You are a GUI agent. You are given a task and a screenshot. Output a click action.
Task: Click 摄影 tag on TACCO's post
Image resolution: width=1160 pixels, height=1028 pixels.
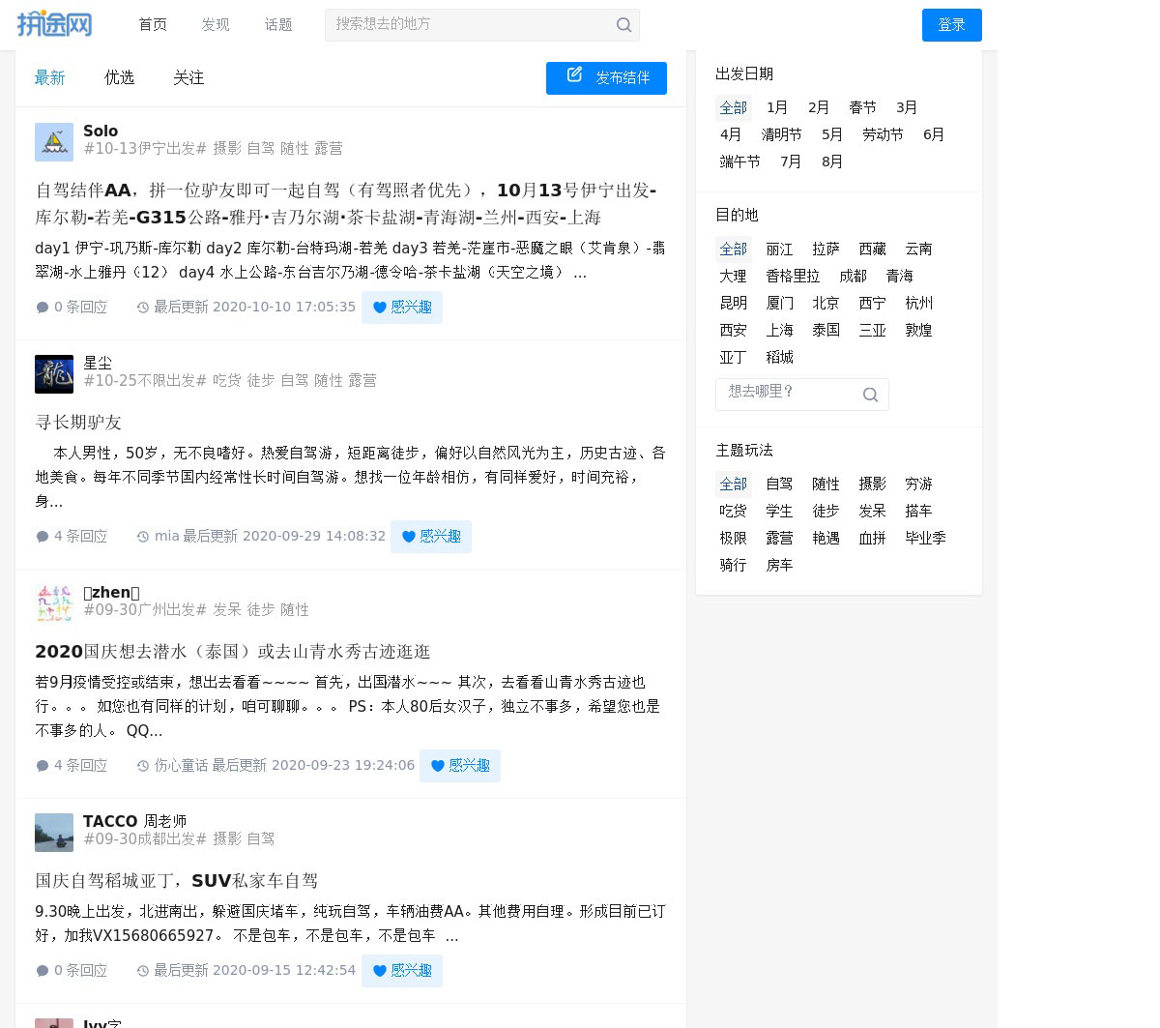(227, 839)
